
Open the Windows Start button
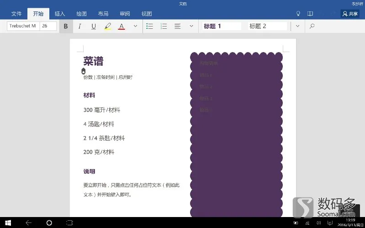(8, 223)
